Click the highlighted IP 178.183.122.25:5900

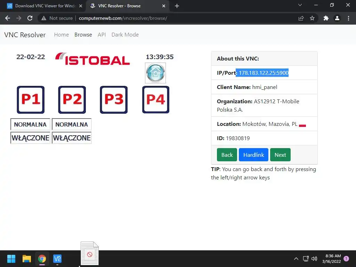pyautogui.click(x=264, y=73)
